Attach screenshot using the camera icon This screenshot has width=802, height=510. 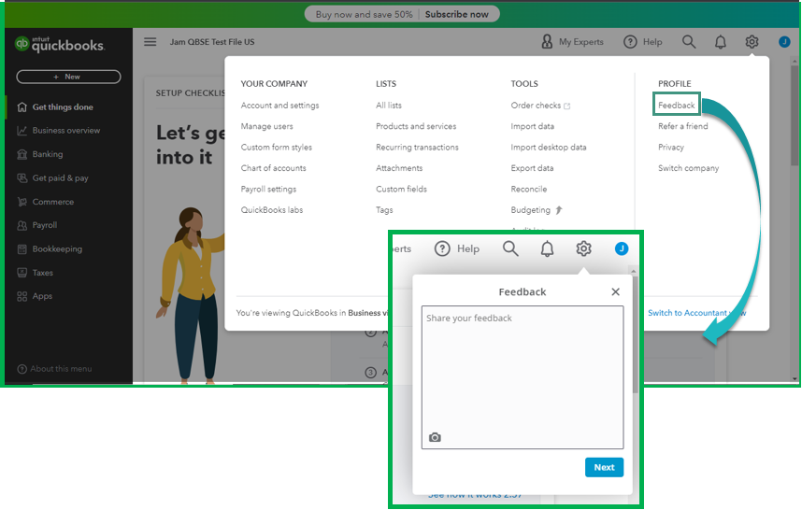[435, 437]
